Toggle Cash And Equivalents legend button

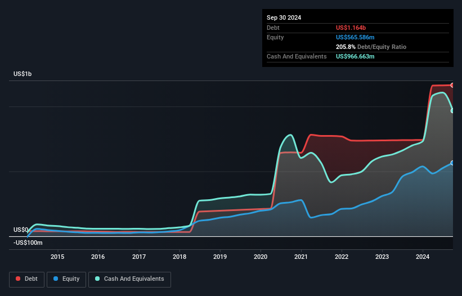129,279
